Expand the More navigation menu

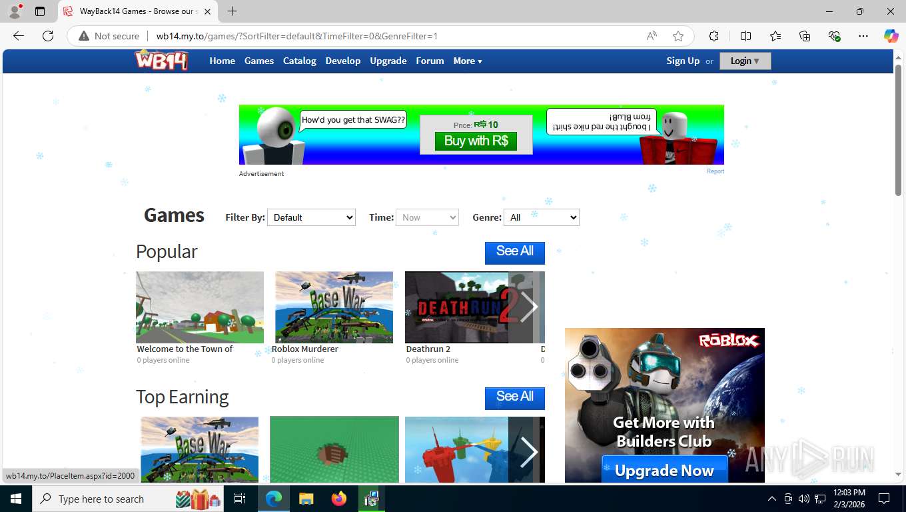tap(468, 61)
